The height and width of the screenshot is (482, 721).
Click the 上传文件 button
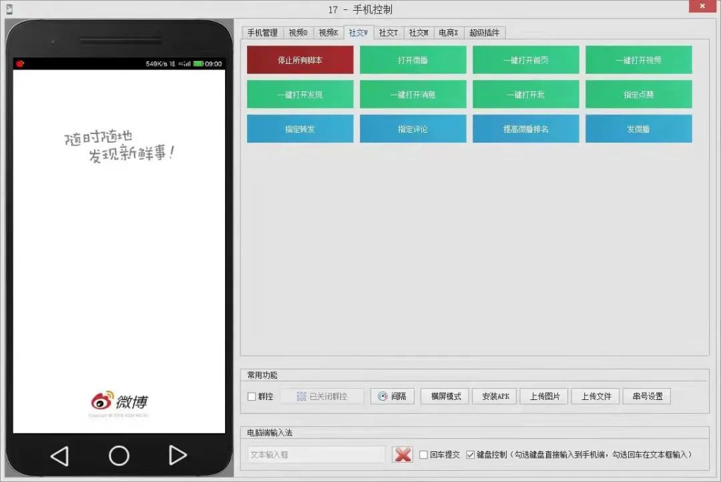click(x=596, y=396)
